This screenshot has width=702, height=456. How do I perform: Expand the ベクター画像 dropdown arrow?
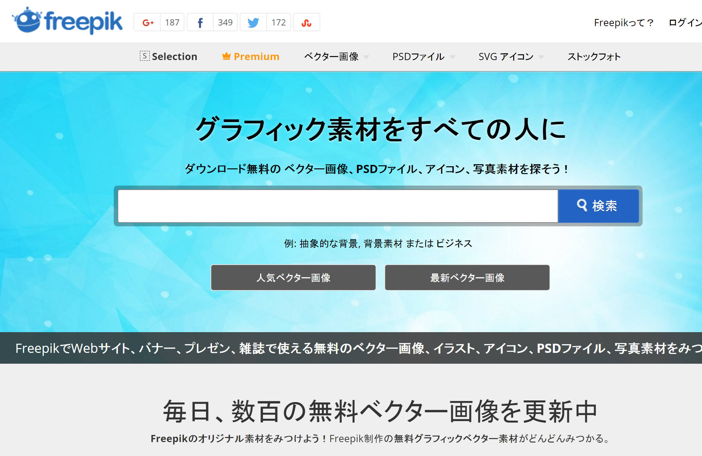[x=366, y=57]
